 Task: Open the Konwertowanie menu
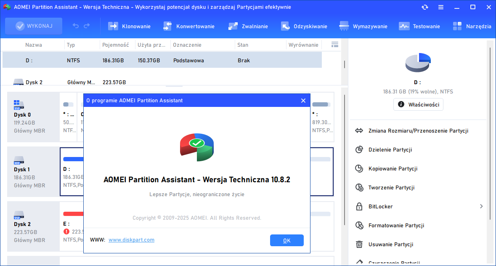[188, 26]
